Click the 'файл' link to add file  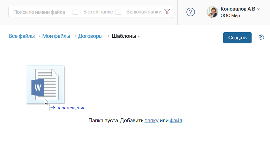(176, 120)
